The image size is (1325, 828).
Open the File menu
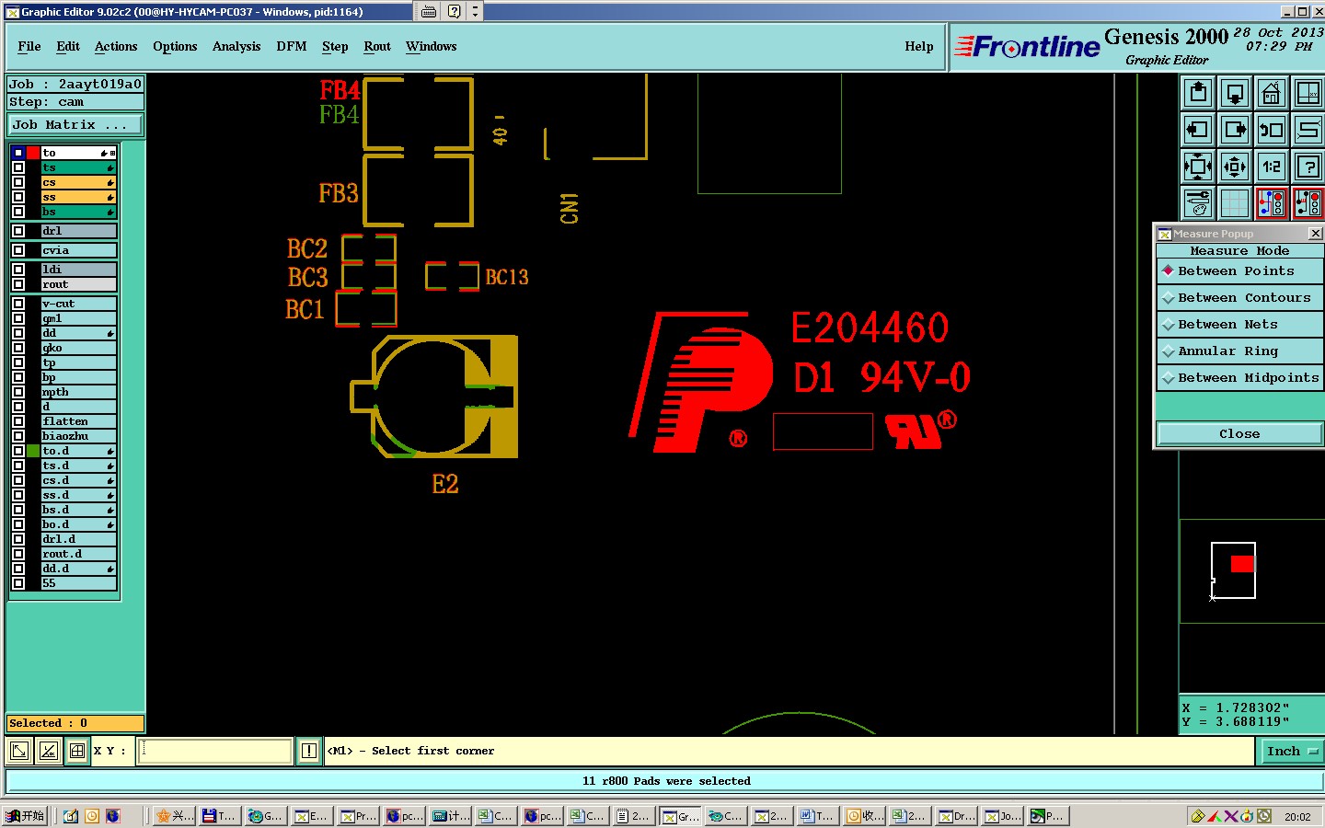[29, 47]
